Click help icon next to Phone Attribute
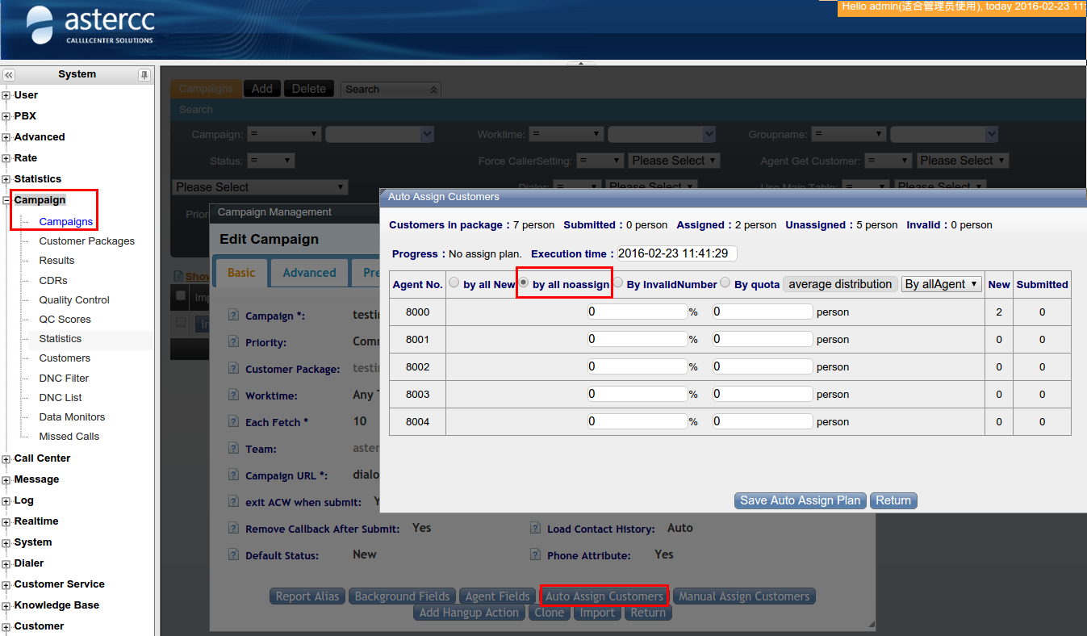This screenshot has width=1087, height=636. 535,555
